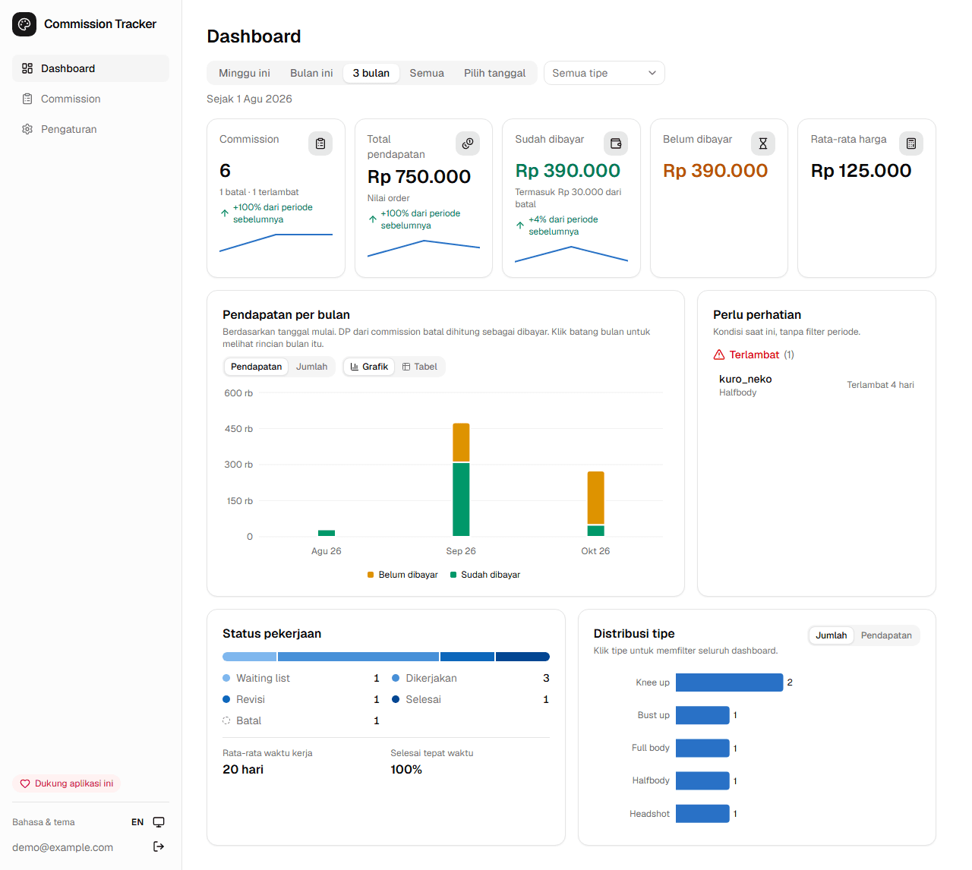Click the Okt 26 orange Belum dibayar bar

[x=596, y=497]
